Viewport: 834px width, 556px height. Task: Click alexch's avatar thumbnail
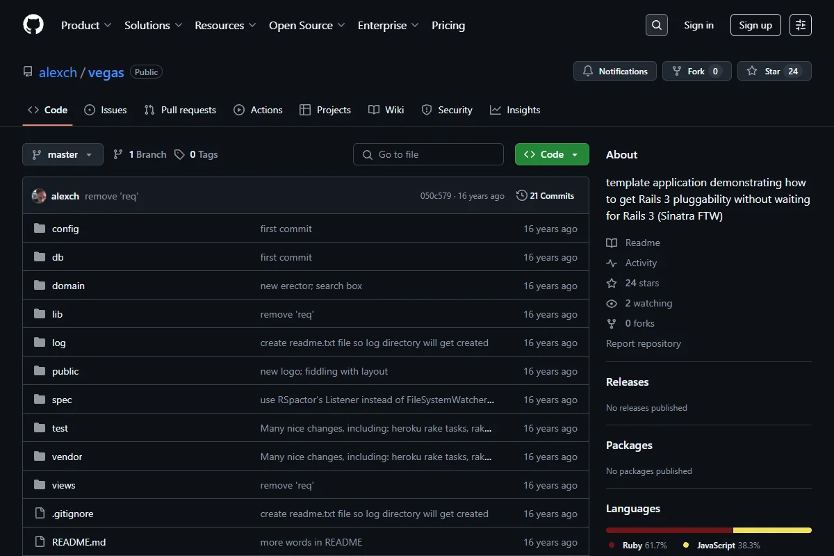[x=39, y=196]
